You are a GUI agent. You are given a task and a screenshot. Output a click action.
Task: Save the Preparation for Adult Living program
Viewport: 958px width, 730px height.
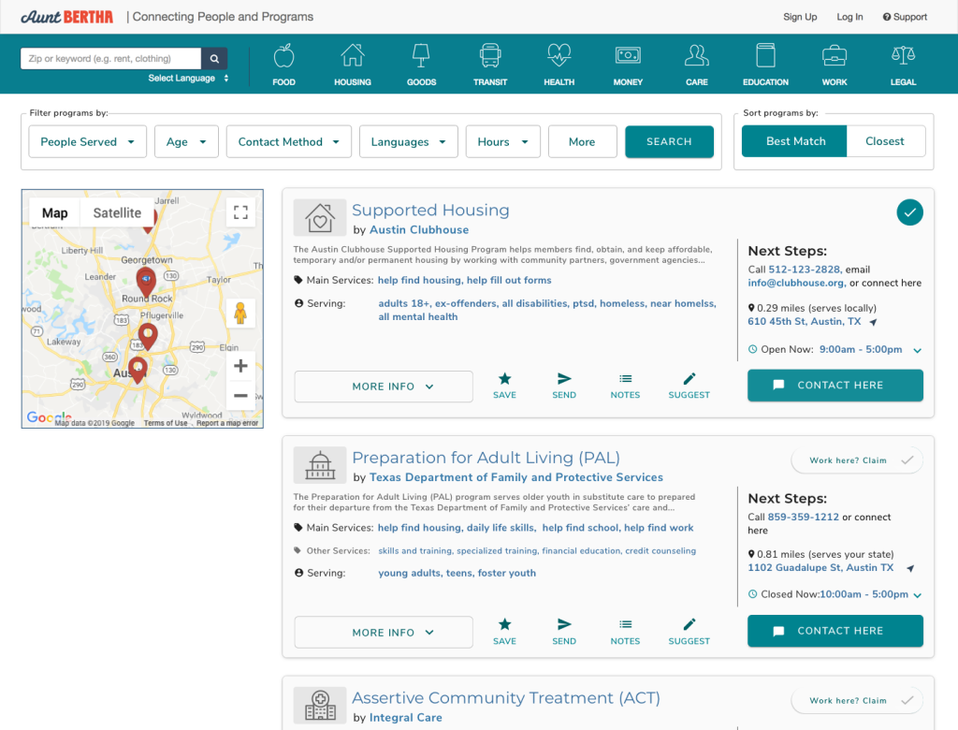pos(504,632)
